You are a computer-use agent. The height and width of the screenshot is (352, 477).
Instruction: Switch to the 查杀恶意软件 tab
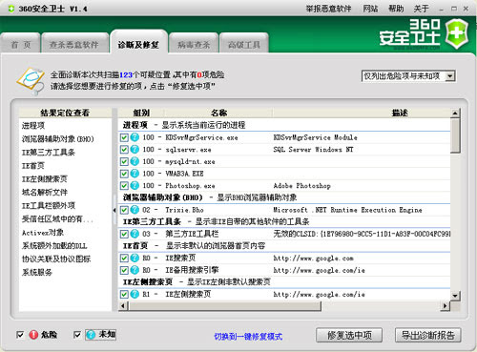[74, 44]
